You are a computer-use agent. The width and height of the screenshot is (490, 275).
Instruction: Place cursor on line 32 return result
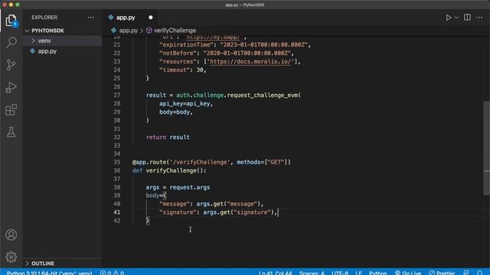click(168, 137)
